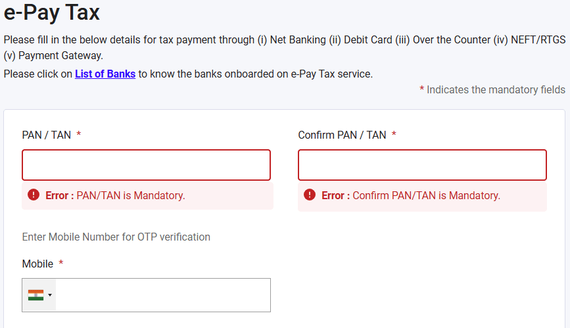
Task: Click the red asterisk next to Mobile label
Action: (x=61, y=262)
